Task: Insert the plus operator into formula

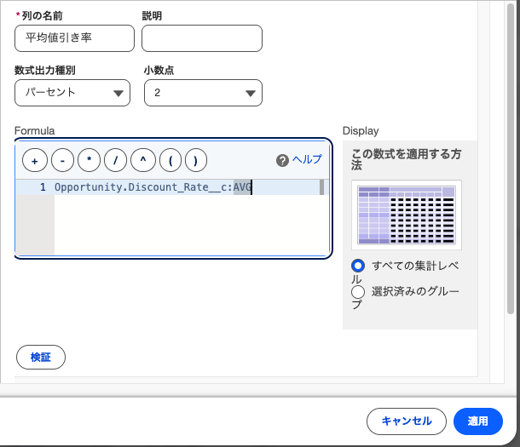Action: tap(35, 161)
